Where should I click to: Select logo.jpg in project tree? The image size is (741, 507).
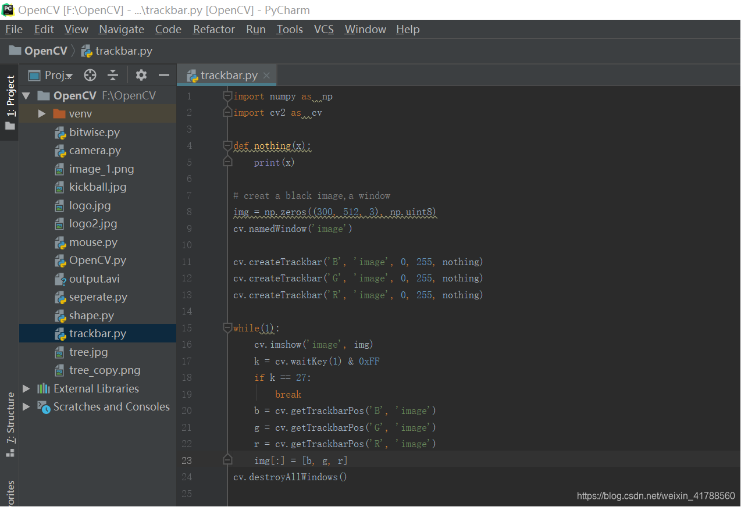click(90, 205)
